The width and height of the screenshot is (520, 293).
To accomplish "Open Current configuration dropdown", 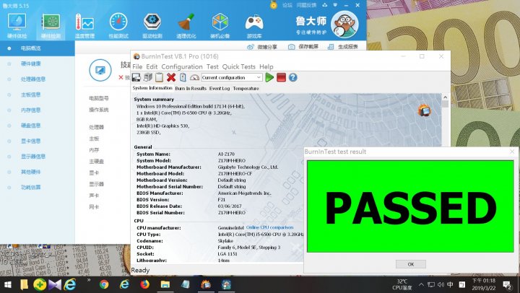I will 232,77.
